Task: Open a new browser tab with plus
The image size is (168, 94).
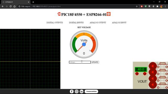Action: pyautogui.click(x=33, y=2)
